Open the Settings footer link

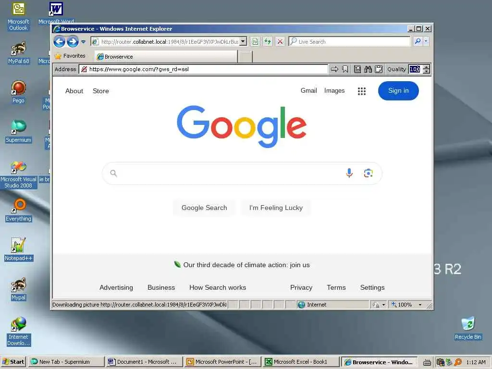(372, 287)
